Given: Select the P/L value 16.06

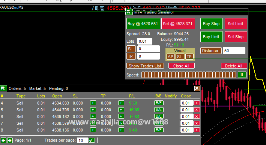Looking at the screenshot, I should click(x=134, y=110).
